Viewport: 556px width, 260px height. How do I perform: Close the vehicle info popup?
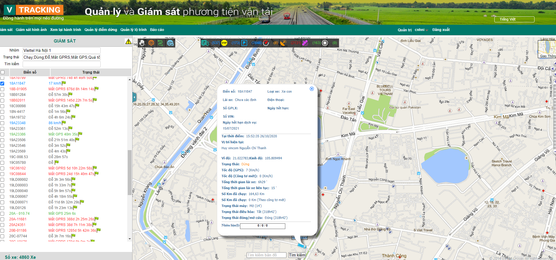[x=312, y=89]
